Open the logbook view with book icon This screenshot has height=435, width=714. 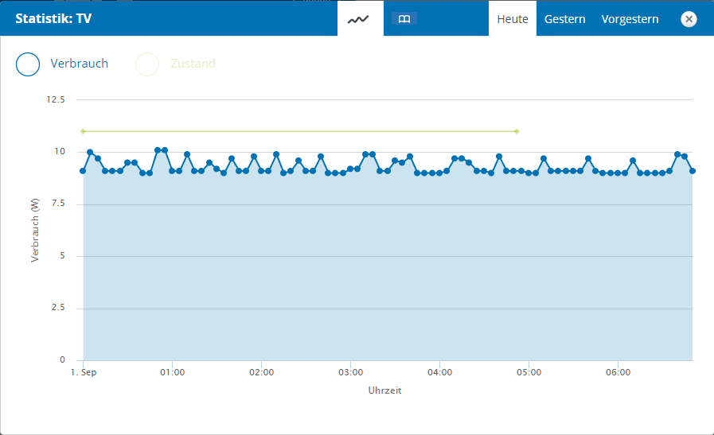404,19
